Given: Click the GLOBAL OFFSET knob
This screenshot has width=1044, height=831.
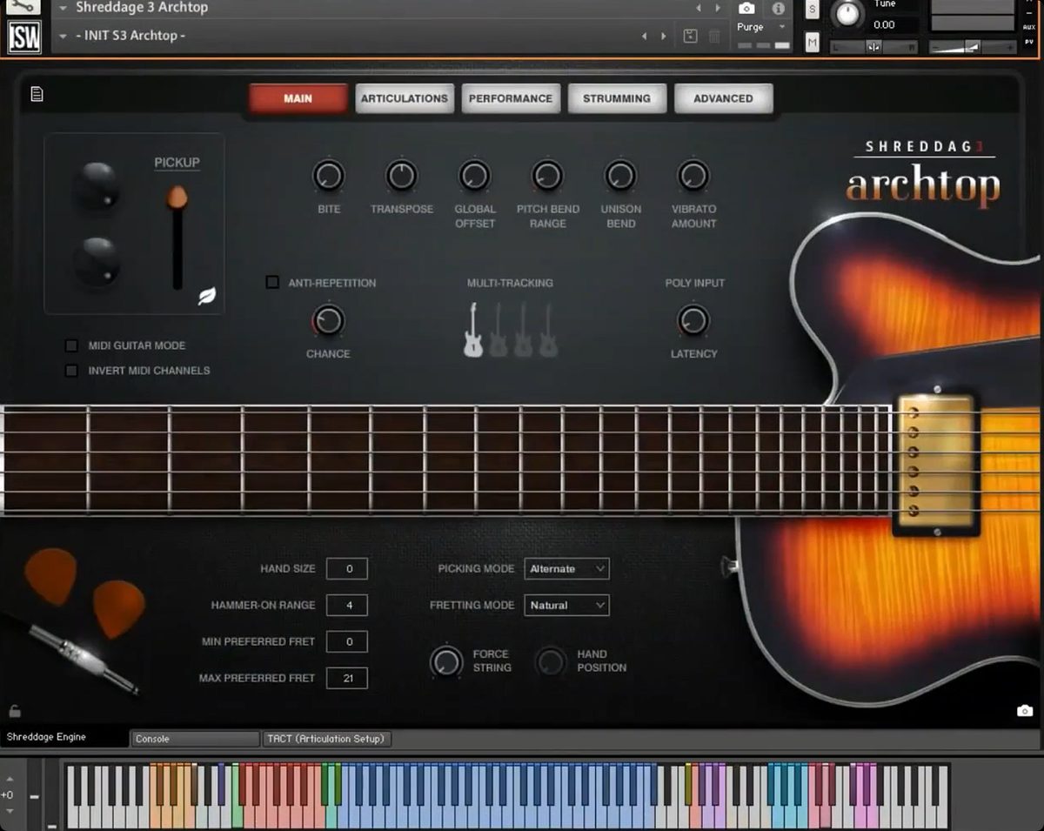Looking at the screenshot, I should click(475, 176).
